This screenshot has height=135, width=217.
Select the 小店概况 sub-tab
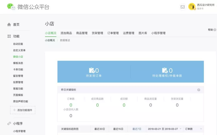pyautogui.click(x=50, y=40)
